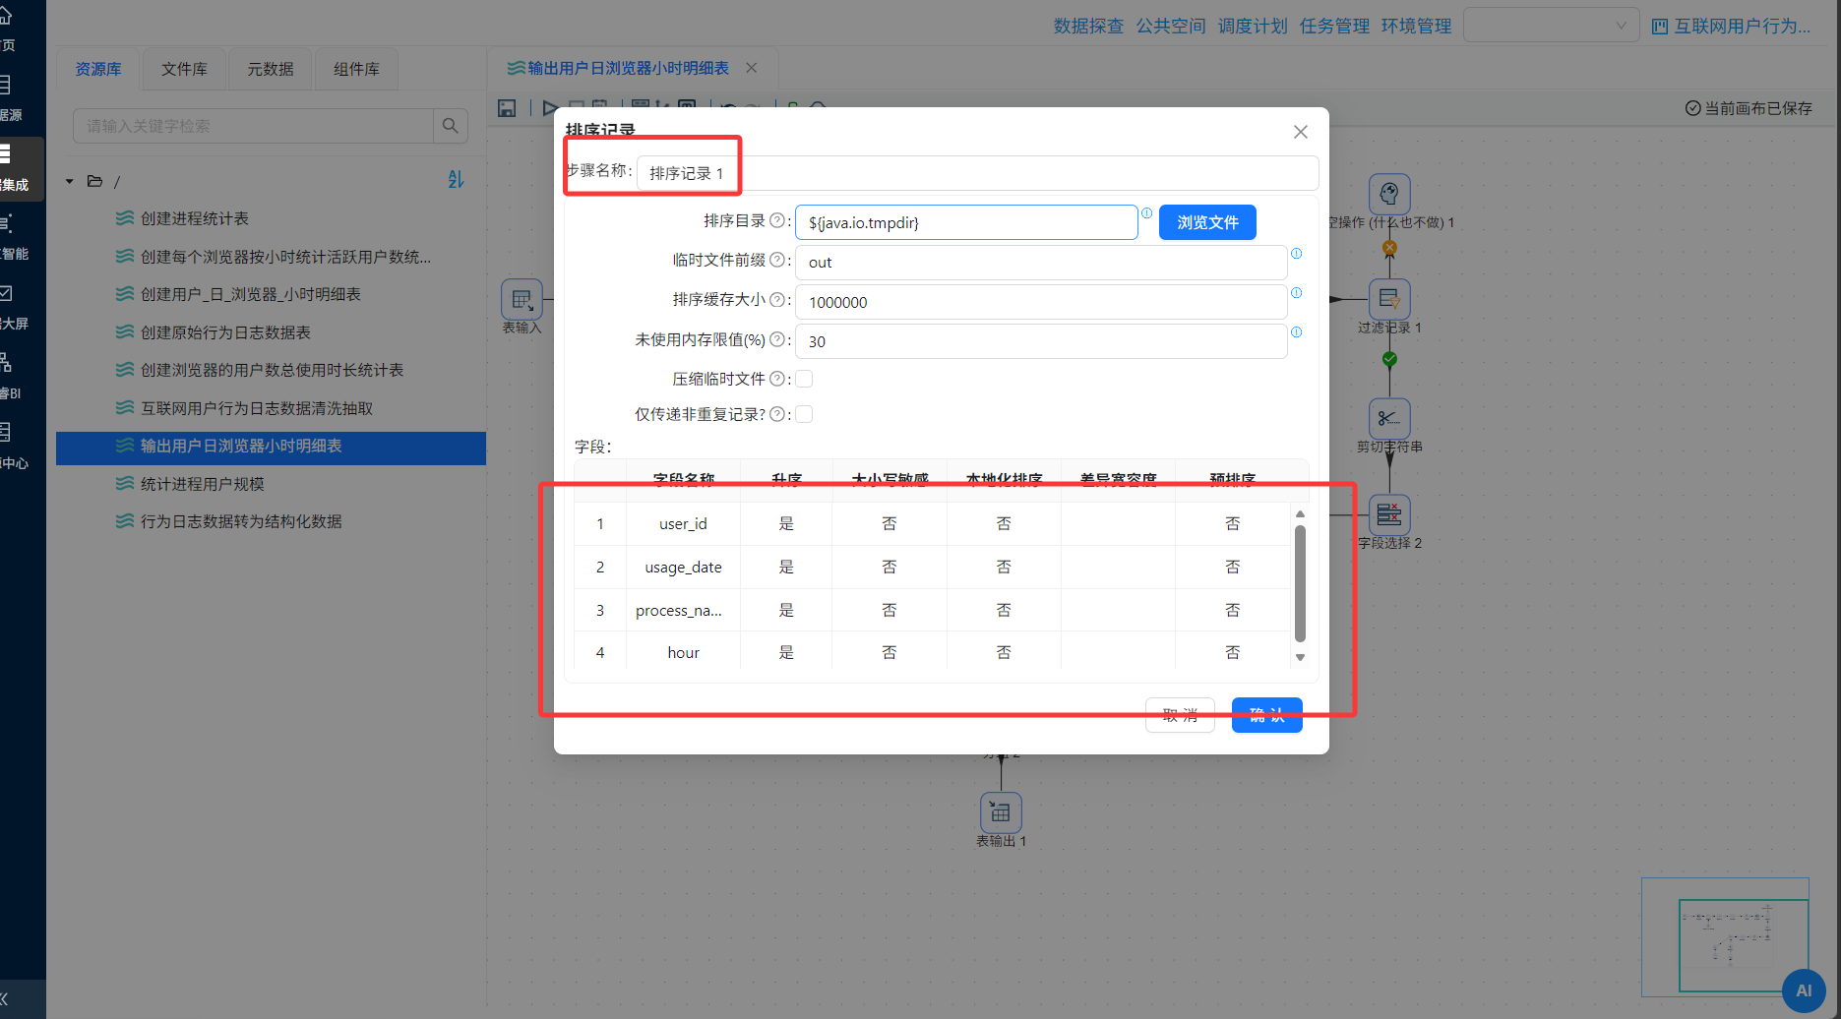Click the magnifier search icon in resource panel

click(450, 126)
